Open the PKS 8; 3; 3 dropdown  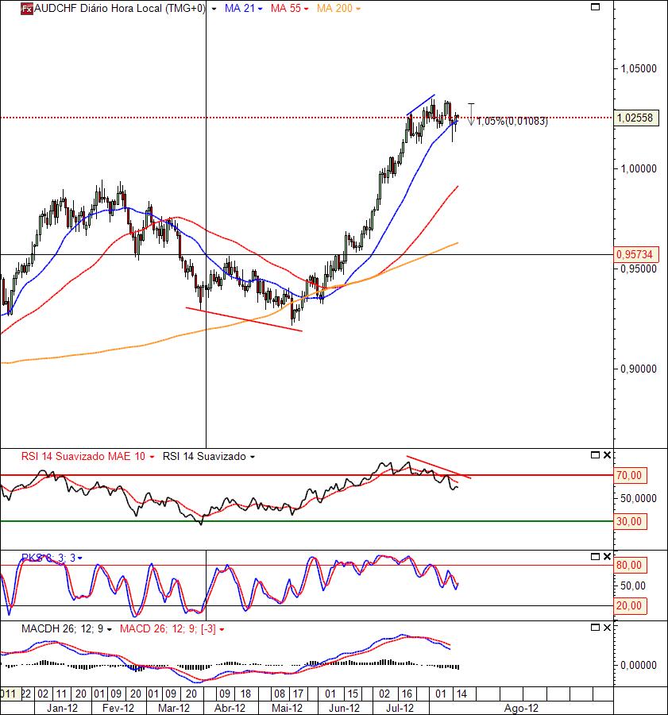click(79, 558)
